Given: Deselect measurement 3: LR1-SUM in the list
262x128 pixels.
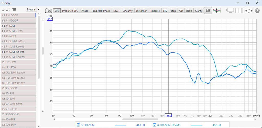Looking at the screenshot, I should [x=18, y=26].
